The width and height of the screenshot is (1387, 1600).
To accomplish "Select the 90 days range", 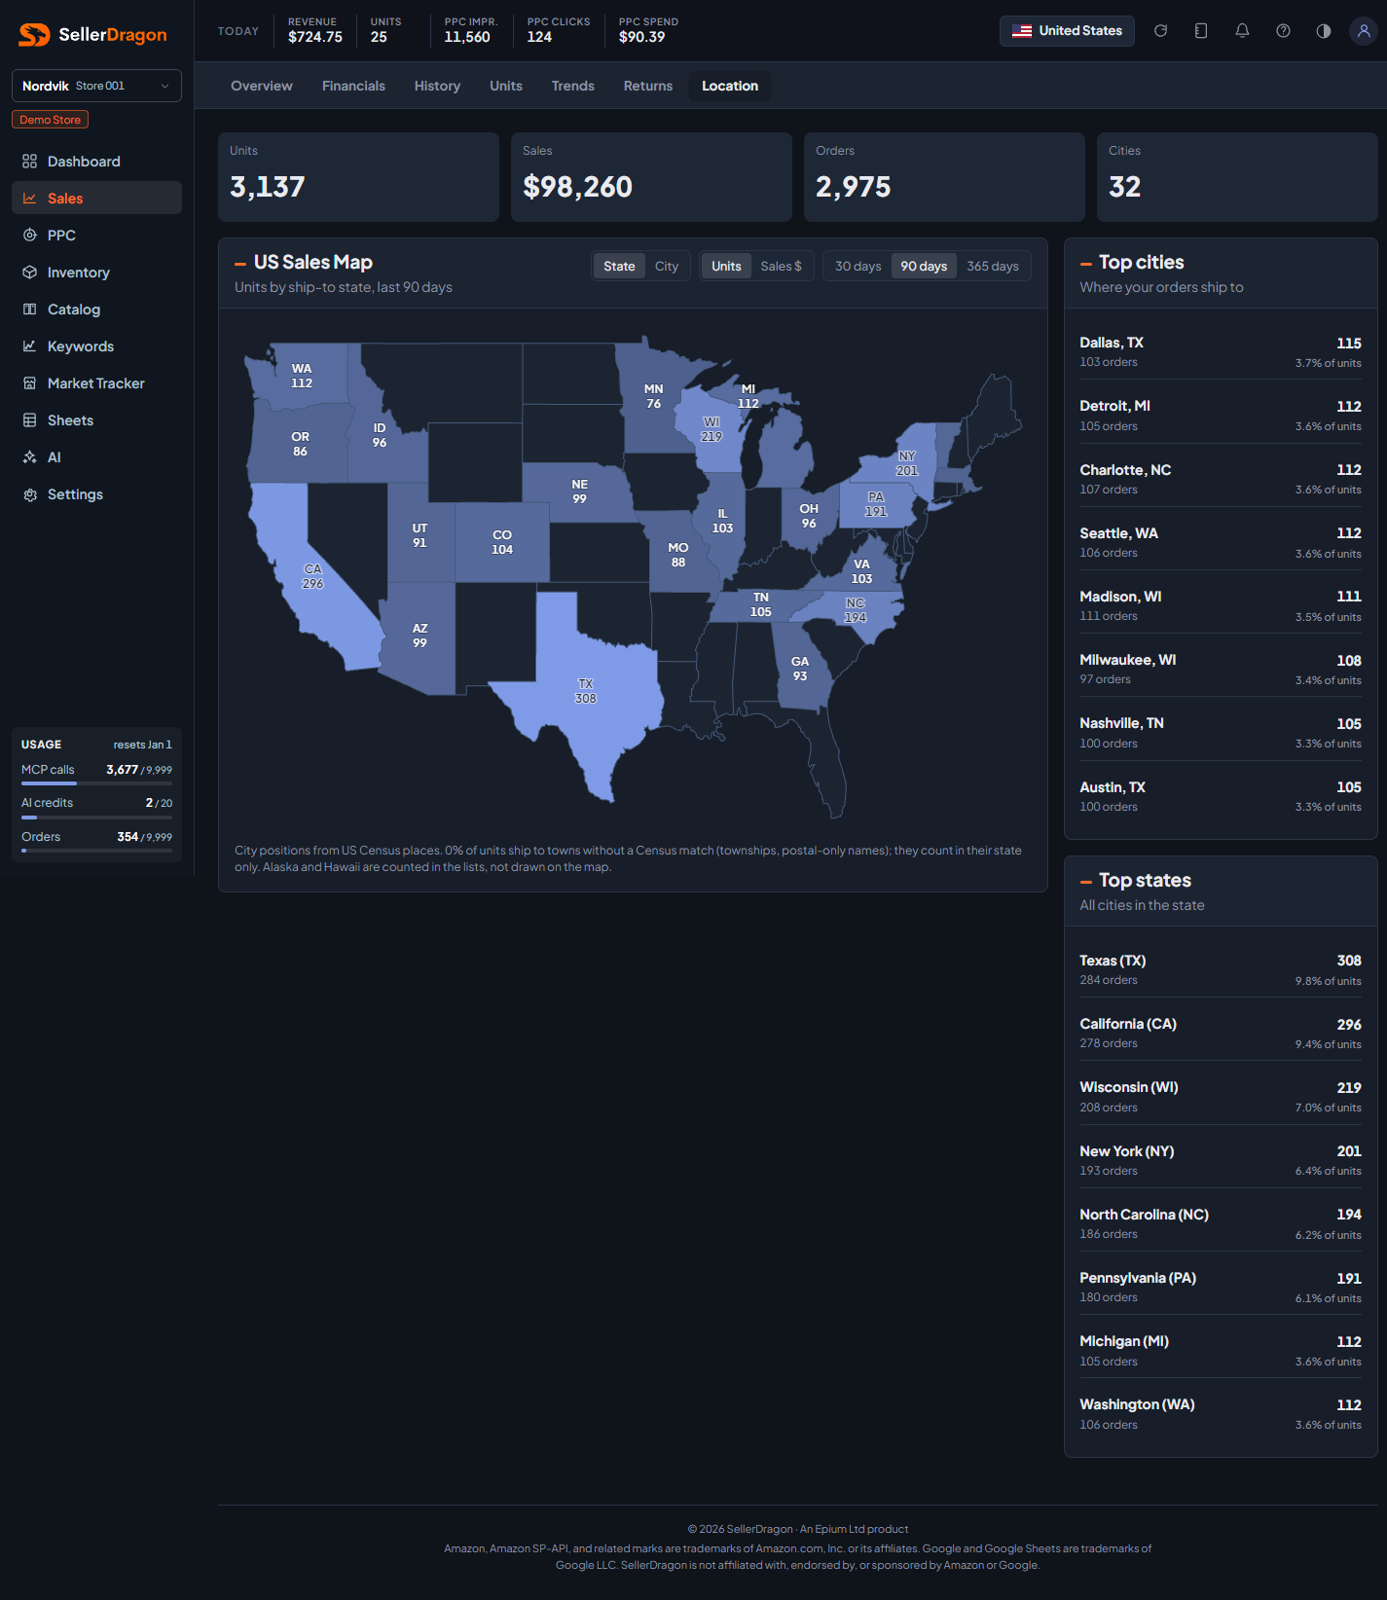I will coord(924,266).
